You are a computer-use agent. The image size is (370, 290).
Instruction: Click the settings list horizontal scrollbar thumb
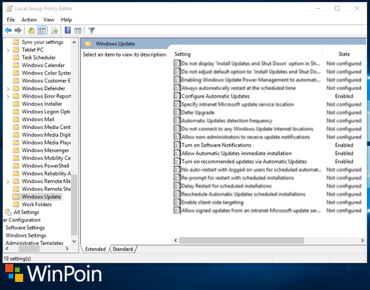[241, 240]
